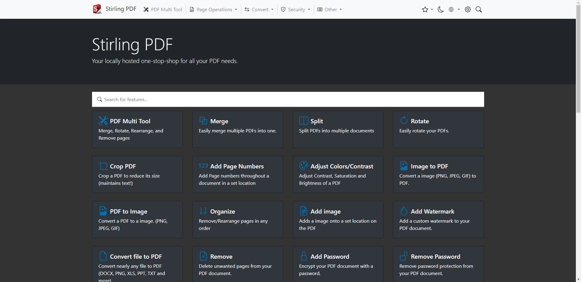581x282 pixels.
Task: Click the Convert file to PDF icon
Action: coord(103,256)
